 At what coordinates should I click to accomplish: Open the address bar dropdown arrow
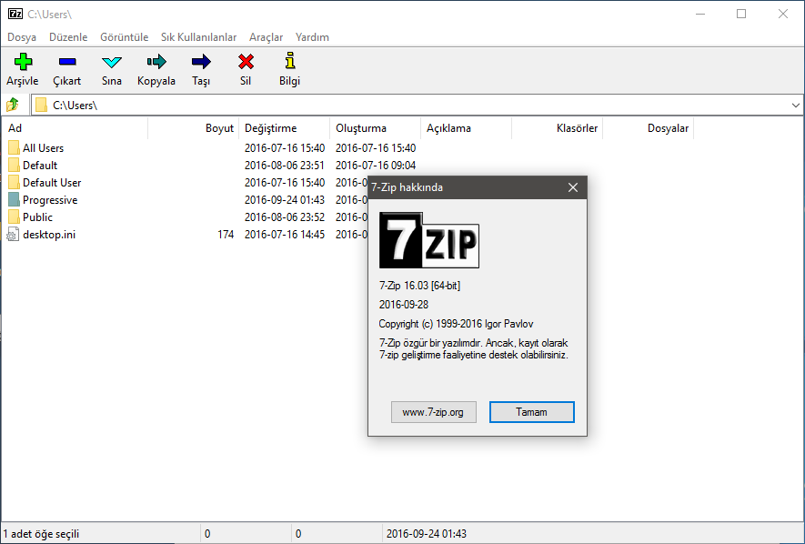coord(795,106)
